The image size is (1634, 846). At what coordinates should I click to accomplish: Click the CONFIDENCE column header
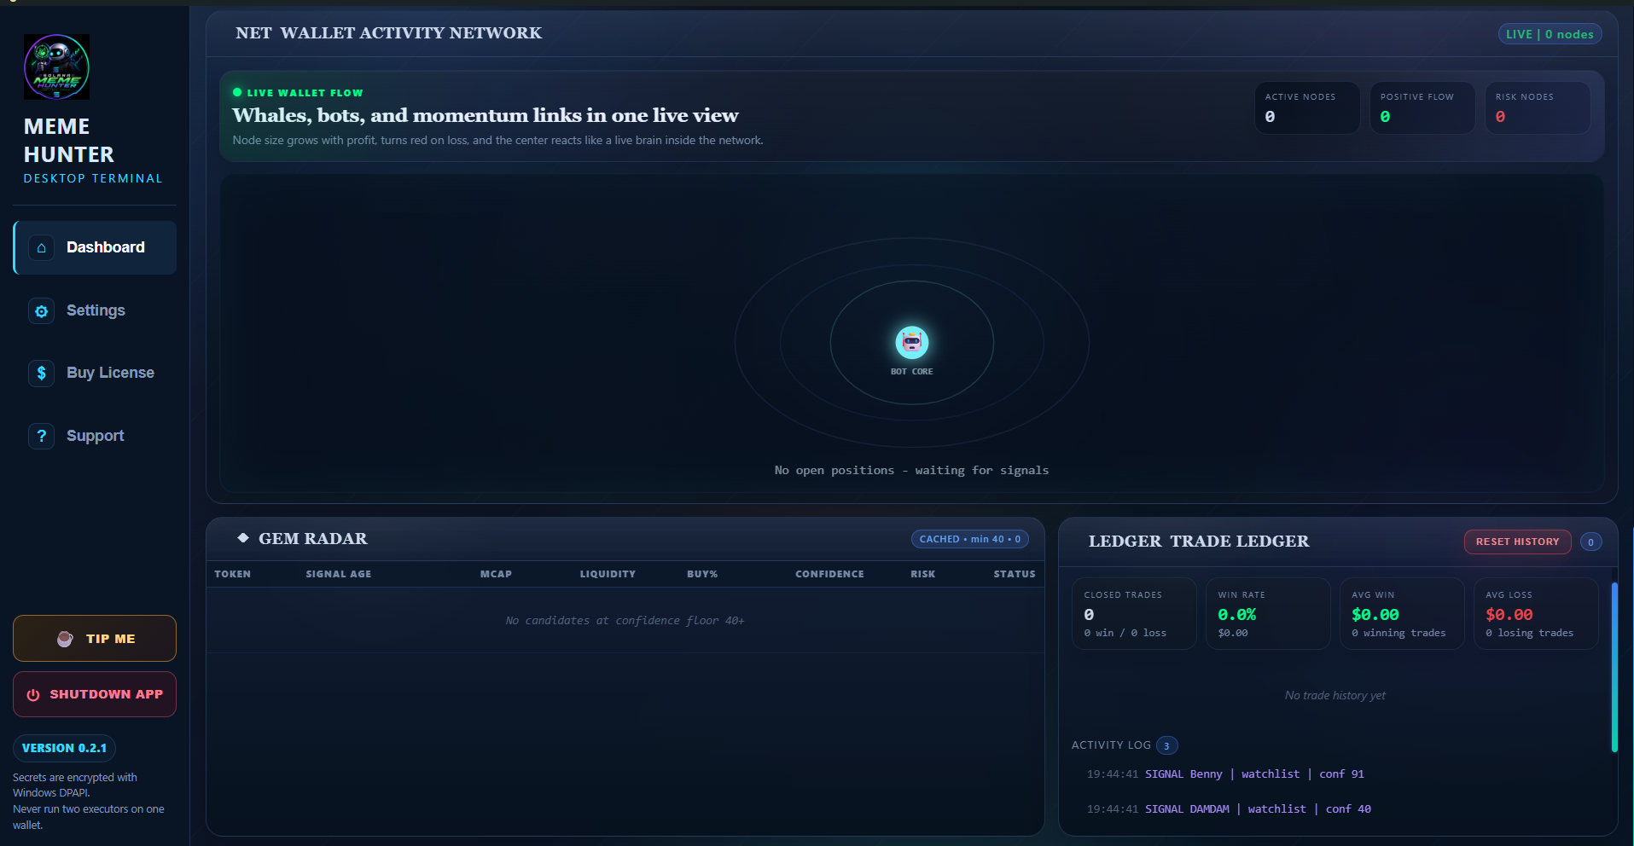[x=829, y=574]
